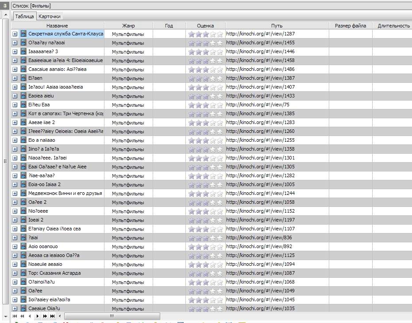Jump to first record in navigator

pos(15,316)
